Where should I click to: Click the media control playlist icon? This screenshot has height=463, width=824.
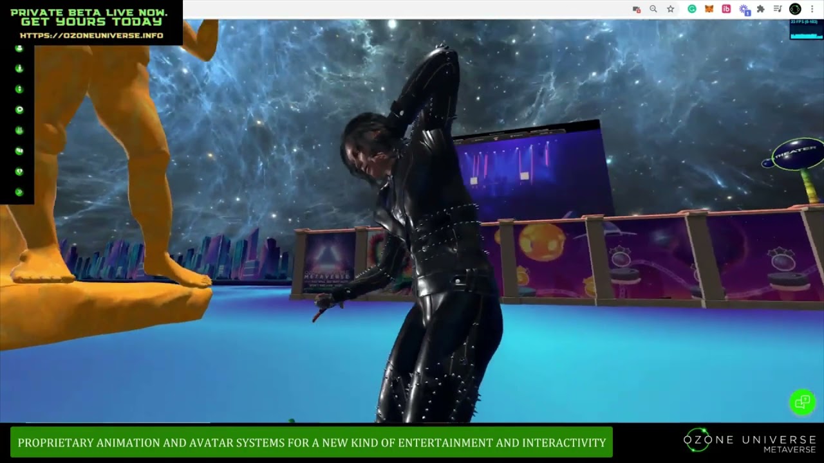[x=778, y=9]
